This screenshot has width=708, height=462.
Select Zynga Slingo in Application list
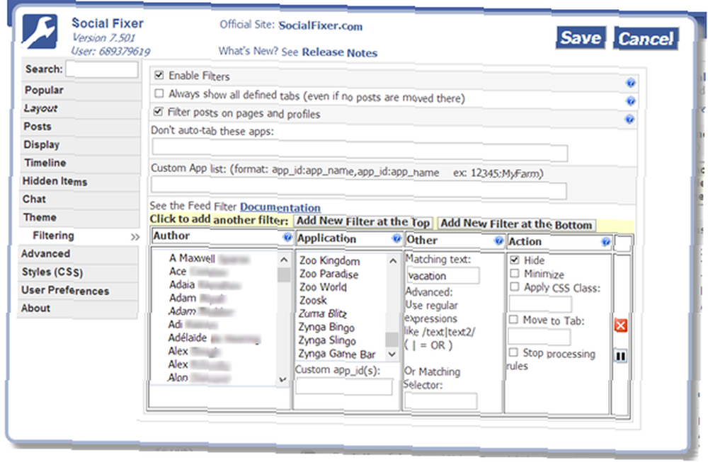point(327,340)
